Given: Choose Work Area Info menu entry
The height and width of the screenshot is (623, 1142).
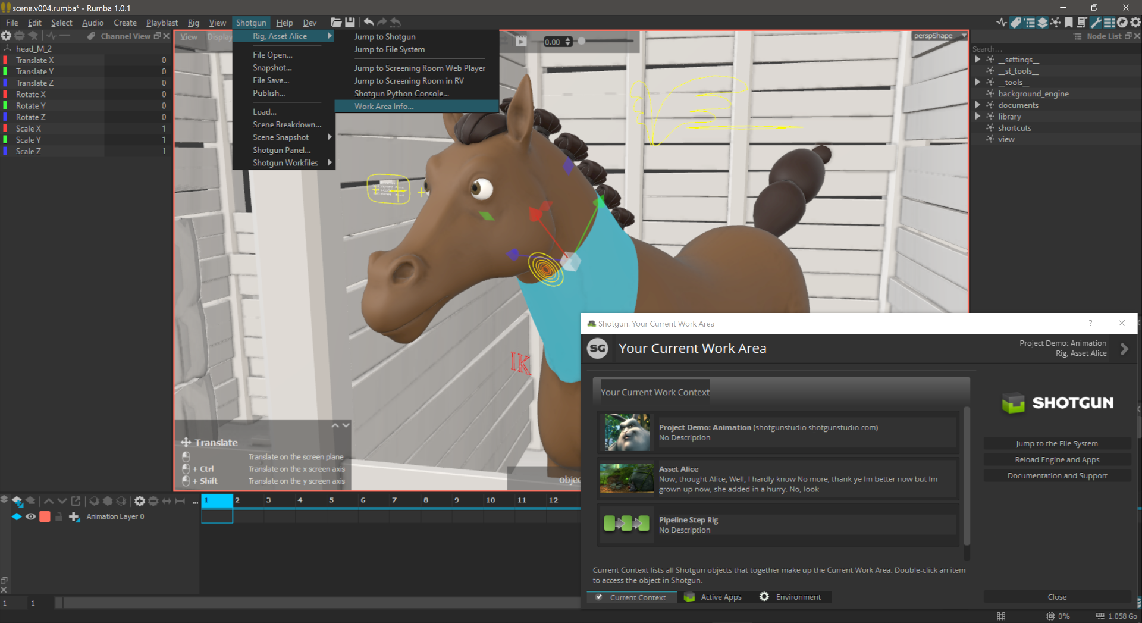Looking at the screenshot, I should (x=416, y=106).
